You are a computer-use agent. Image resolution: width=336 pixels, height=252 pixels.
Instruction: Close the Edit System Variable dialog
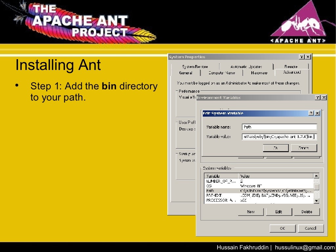(317, 113)
